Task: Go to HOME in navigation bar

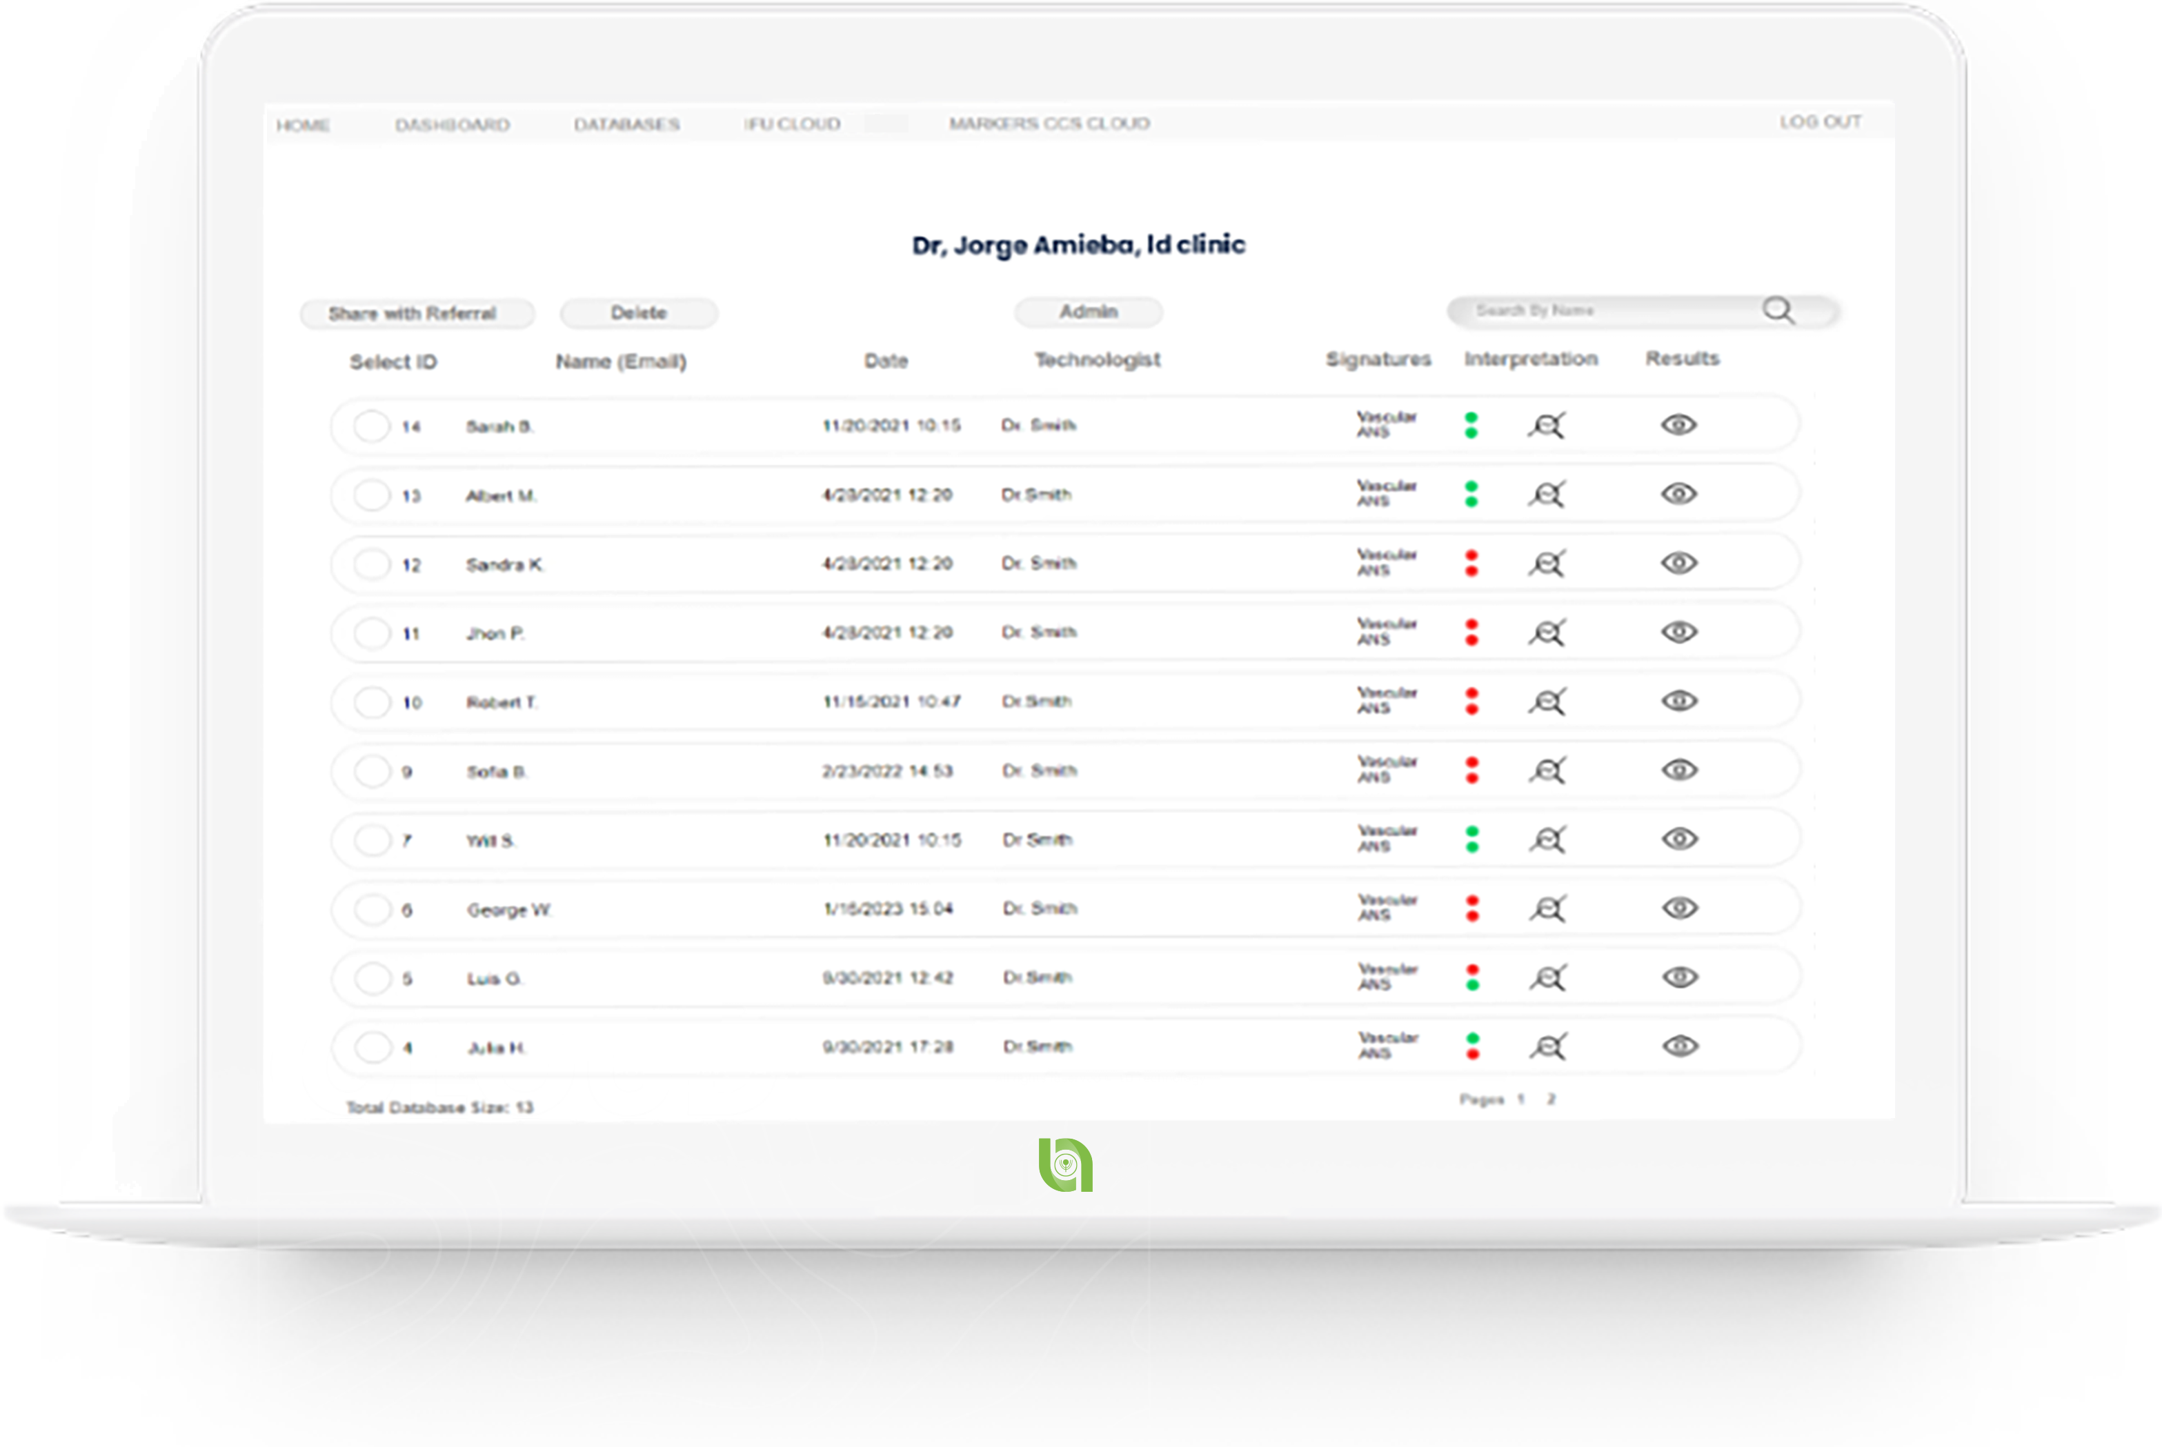Action: pyautogui.click(x=303, y=126)
